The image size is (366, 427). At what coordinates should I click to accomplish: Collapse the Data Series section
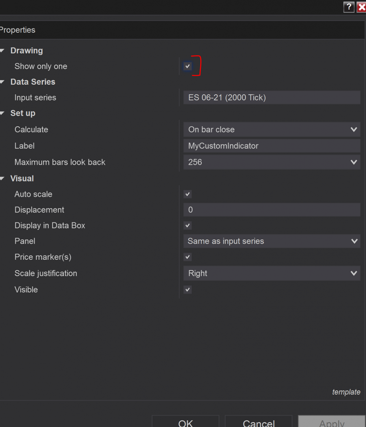[2, 82]
